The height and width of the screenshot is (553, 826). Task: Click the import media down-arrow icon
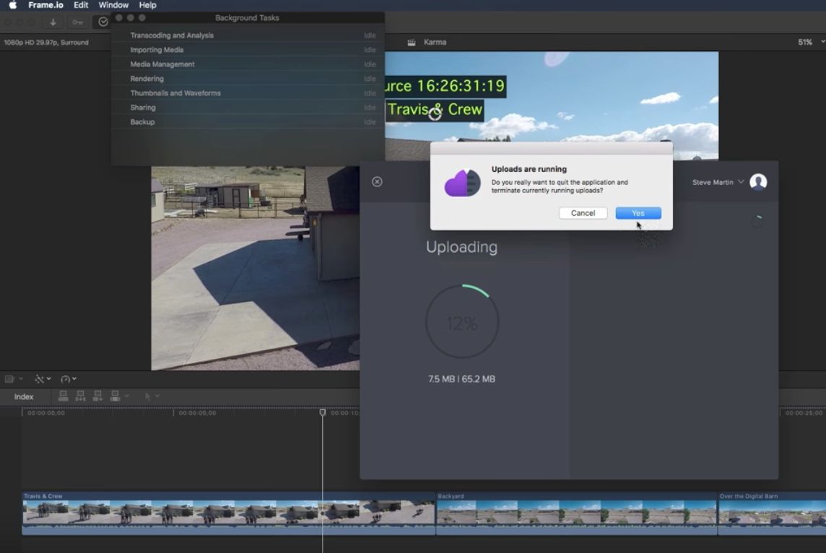click(x=53, y=22)
